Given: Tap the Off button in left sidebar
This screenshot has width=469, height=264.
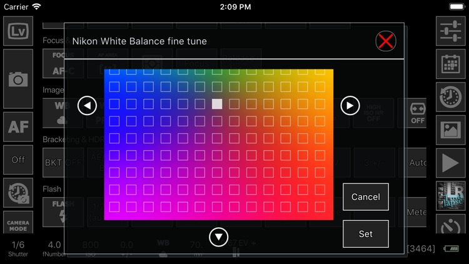Looking at the screenshot, I should pos(18,160).
